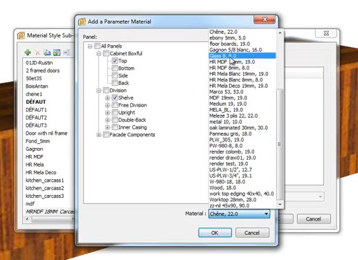This screenshot has width=358, height=260.
Task: Add a new style with the green plus icon
Action: (28, 53)
